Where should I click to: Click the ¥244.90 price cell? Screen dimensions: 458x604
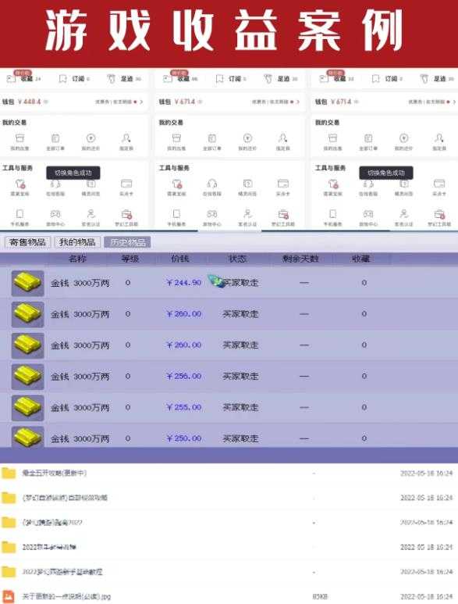(x=184, y=283)
